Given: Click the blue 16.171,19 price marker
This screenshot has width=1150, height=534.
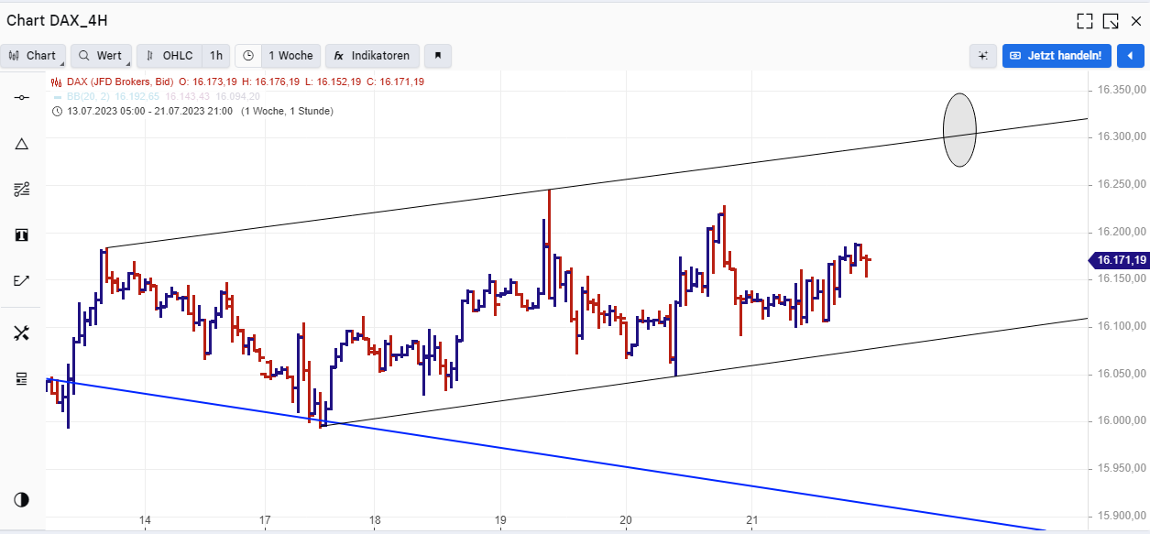Looking at the screenshot, I should pos(1120,260).
